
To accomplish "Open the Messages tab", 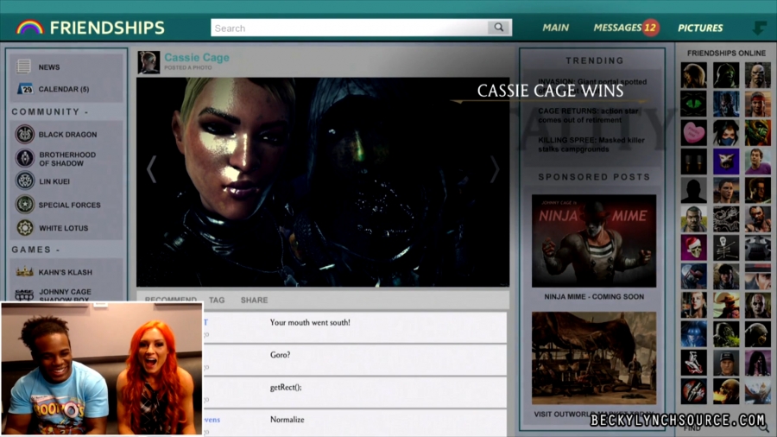I will click(617, 28).
